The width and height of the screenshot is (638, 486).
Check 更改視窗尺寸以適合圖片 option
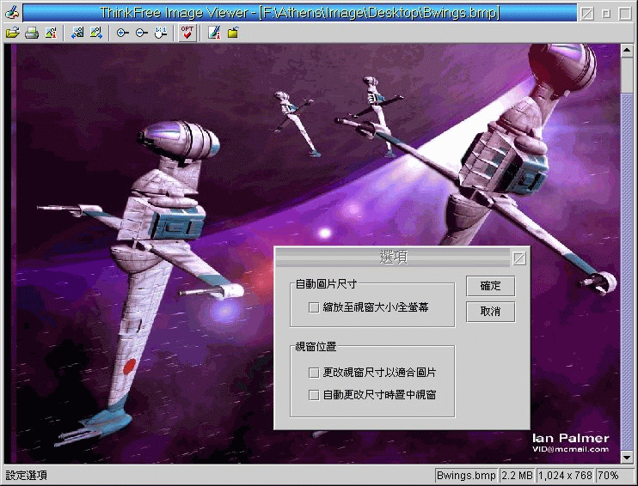pos(314,373)
